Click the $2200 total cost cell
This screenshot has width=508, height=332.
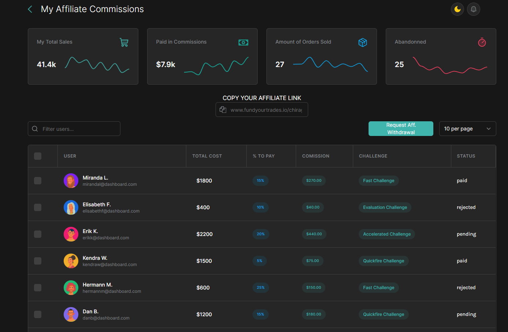[205, 234]
